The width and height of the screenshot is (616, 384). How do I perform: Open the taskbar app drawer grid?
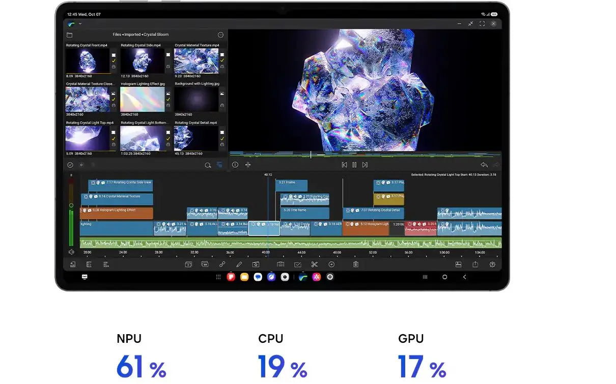point(218,277)
